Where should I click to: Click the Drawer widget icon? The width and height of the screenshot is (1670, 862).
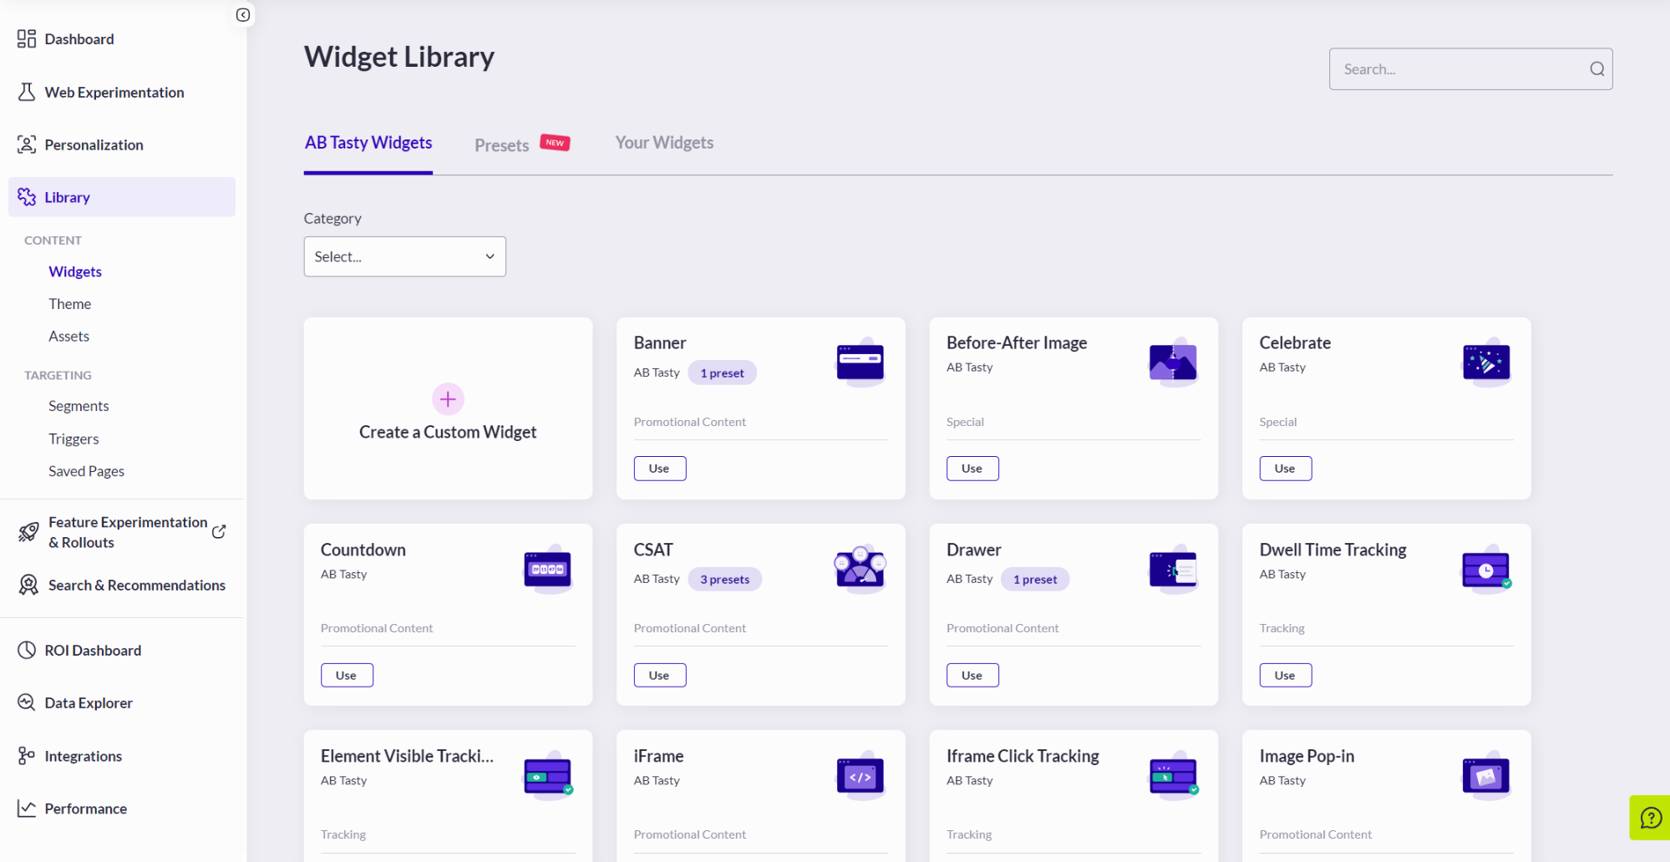click(1173, 569)
